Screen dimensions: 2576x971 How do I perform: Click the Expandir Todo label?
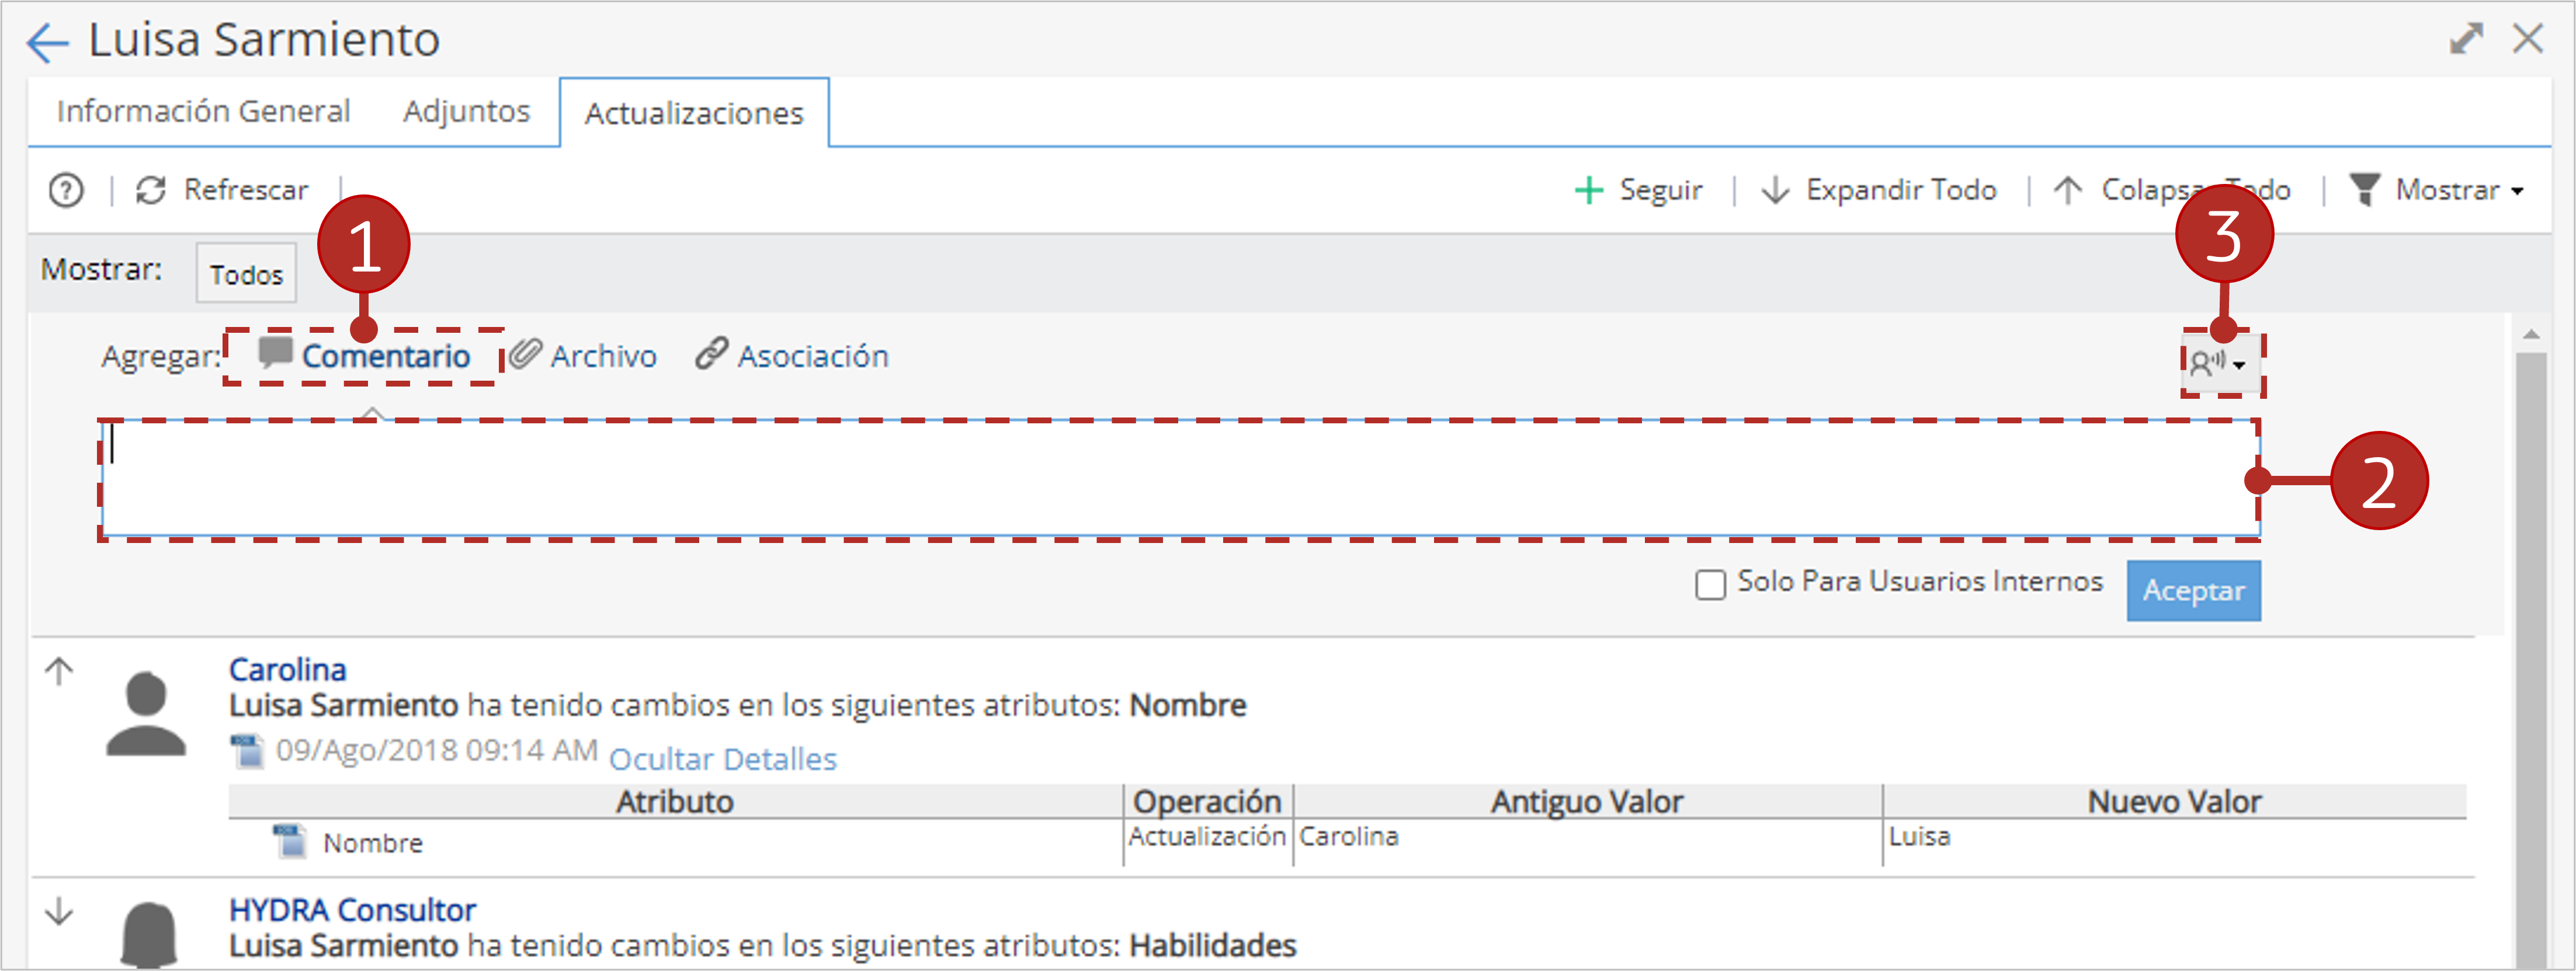pyautogui.click(x=1901, y=190)
